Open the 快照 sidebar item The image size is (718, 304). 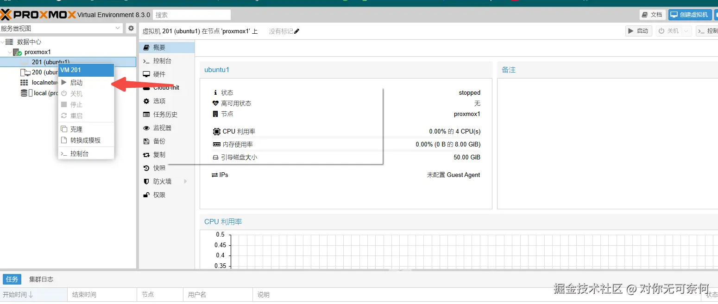click(x=167, y=168)
